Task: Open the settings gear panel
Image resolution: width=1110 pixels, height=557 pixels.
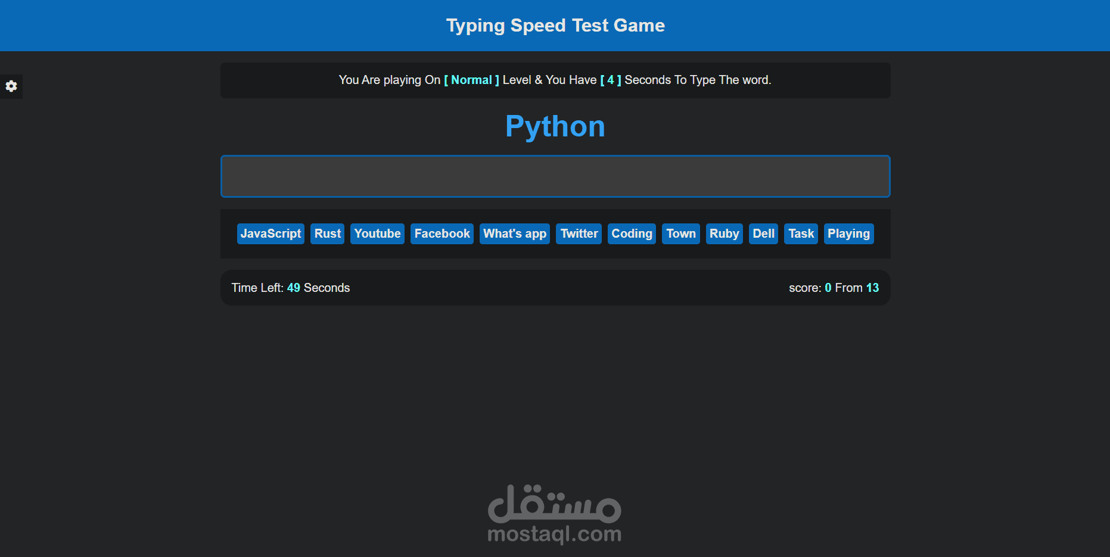Action: [11, 86]
